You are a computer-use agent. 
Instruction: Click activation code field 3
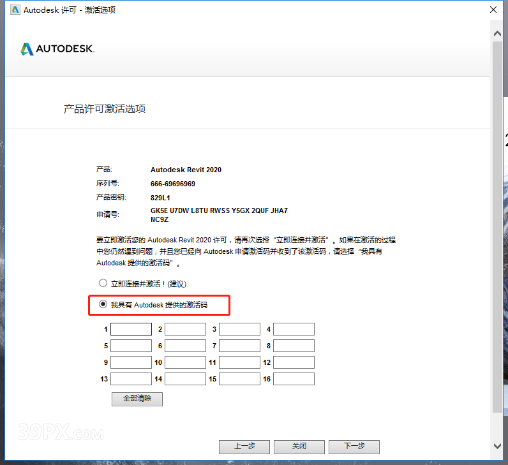239,329
